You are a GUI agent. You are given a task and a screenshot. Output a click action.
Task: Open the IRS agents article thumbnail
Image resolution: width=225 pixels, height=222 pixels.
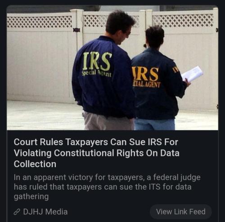[x=112, y=67]
